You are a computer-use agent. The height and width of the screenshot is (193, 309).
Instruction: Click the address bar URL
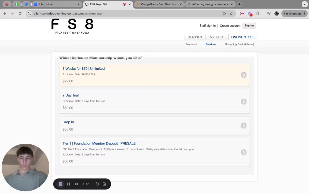click(68, 14)
